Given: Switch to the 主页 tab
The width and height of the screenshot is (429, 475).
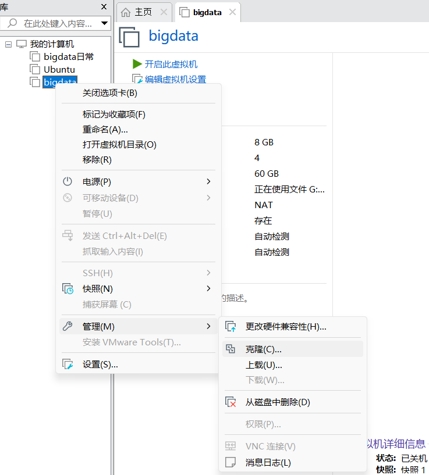Looking at the screenshot, I should (144, 12).
